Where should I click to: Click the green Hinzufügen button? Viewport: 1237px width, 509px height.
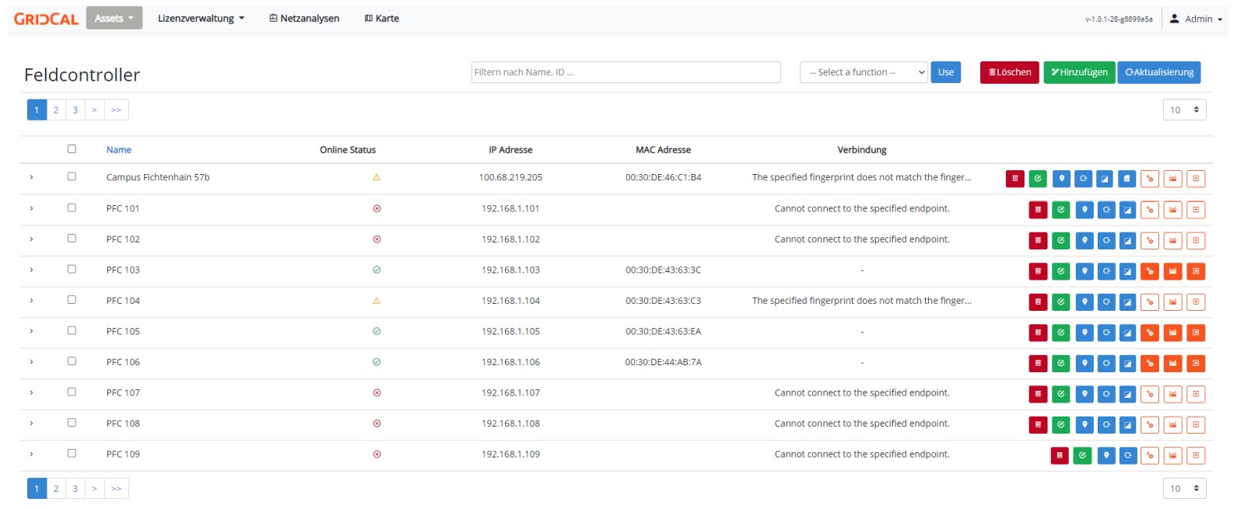pos(1078,72)
